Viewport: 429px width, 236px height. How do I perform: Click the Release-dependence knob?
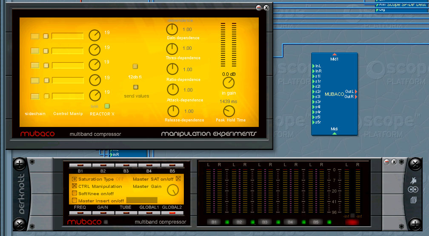coord(173,111)
